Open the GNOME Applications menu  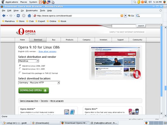(x=10, y=2)
